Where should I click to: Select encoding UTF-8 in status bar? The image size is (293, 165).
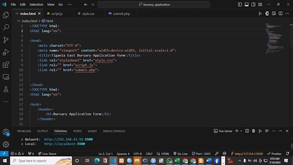pos(137,154)
